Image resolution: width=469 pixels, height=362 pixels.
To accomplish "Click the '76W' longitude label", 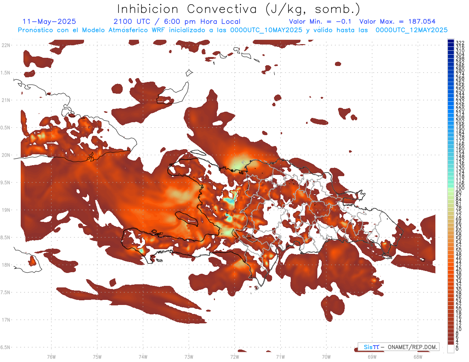I will (51, 356).
